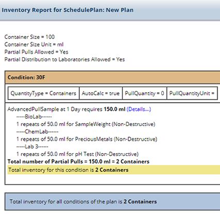The width and height of the screenshot is (220, 214).
Task: Click the SampleWeight repeats line
Action: (86, 124)
